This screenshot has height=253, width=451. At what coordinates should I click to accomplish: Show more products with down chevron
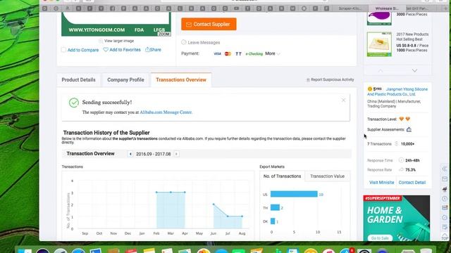pos(414,70)
